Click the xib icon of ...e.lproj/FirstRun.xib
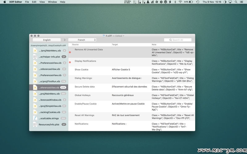 [x=35, y=81]
